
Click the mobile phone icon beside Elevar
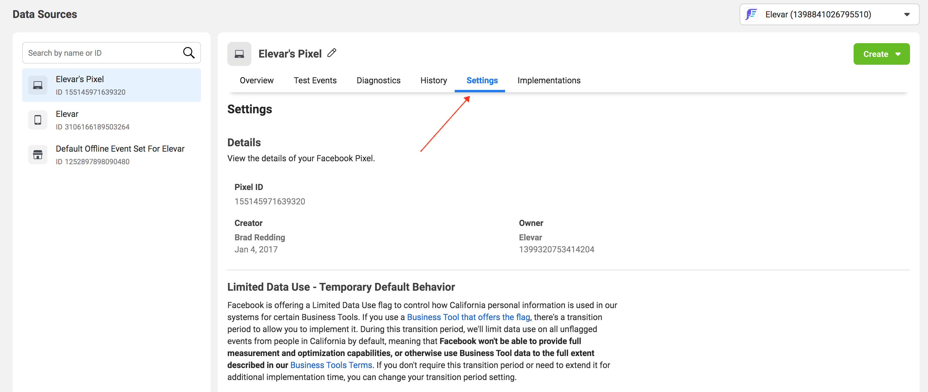tap(38, 120)
